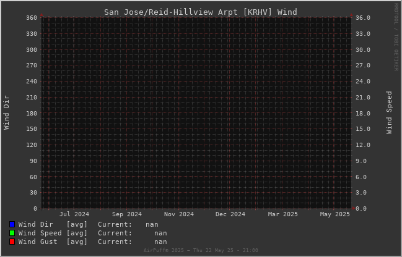Click the 180 value on left axis

(32, 113)
